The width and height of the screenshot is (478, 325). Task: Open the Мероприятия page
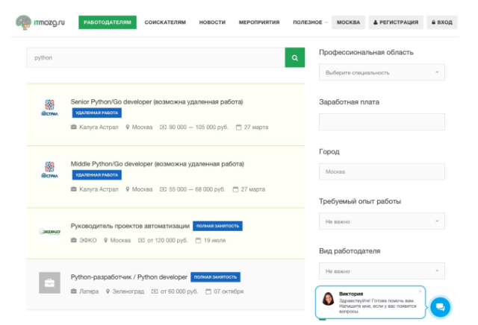coord(259,22)
